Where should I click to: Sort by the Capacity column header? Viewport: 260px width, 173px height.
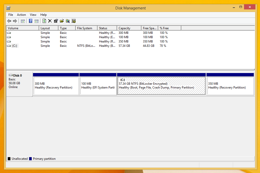[129, 28]
